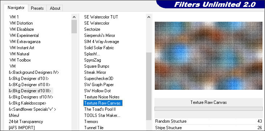The width and height of the screenshot is (265, 131).
Task: Select the 24-bit Transparency category
Action: click(x=26, y=122)
